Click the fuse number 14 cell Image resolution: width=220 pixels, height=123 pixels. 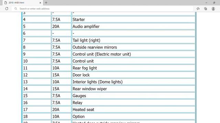click(37, 89)
